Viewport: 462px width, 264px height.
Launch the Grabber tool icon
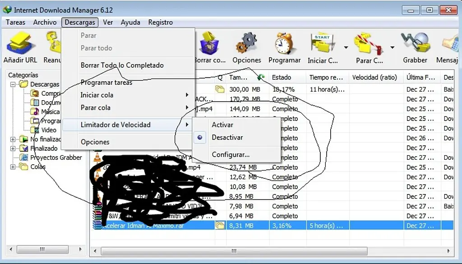416,44
